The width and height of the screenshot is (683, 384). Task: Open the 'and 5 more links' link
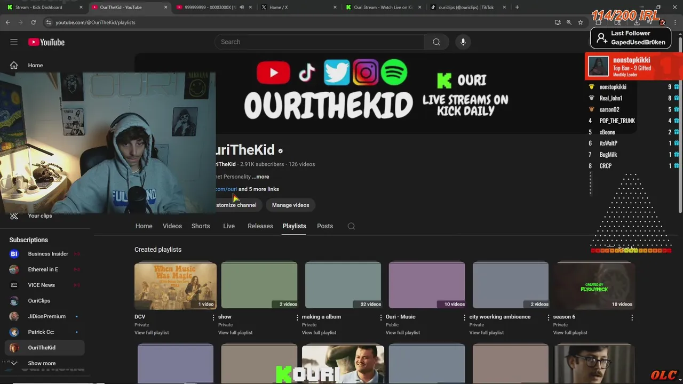click(259, 189)
